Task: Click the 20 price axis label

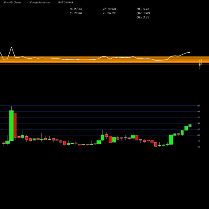Action: pos(199,135)
